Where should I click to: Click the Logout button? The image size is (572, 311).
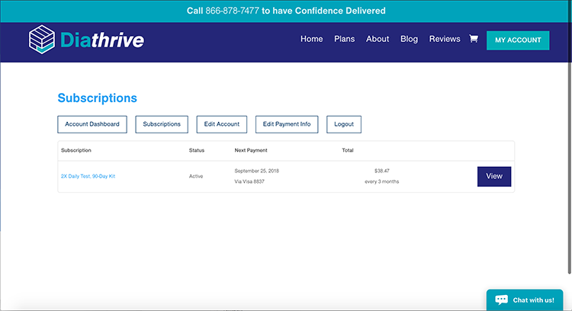pyautogui.click(x=344, y=124)
